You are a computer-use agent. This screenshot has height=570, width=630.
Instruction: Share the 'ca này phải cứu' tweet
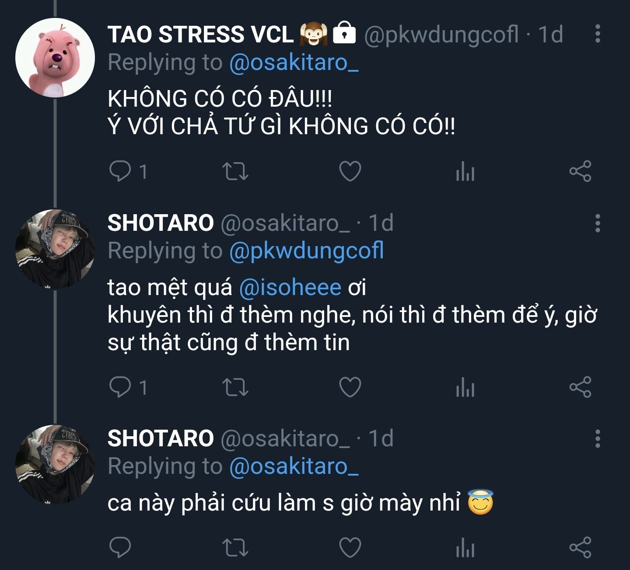(580, 548)
